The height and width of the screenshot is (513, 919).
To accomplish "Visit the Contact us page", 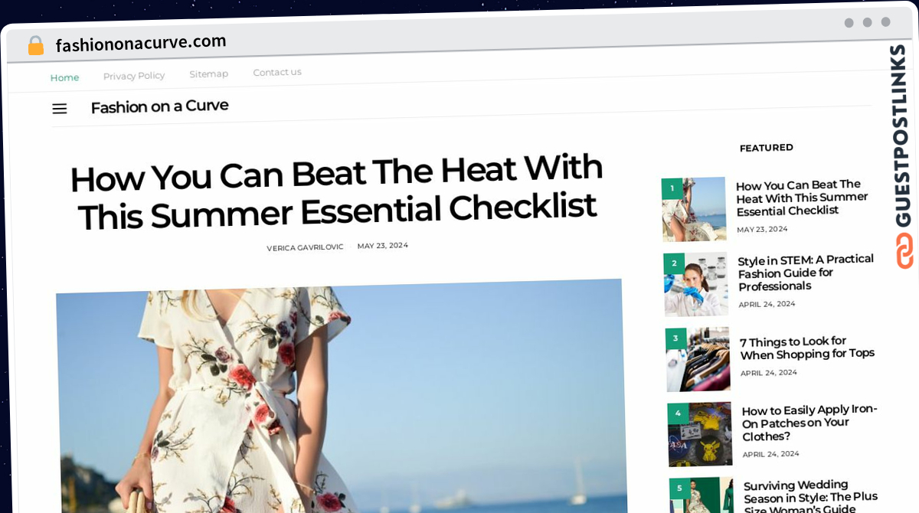I will tap(277, 72).
